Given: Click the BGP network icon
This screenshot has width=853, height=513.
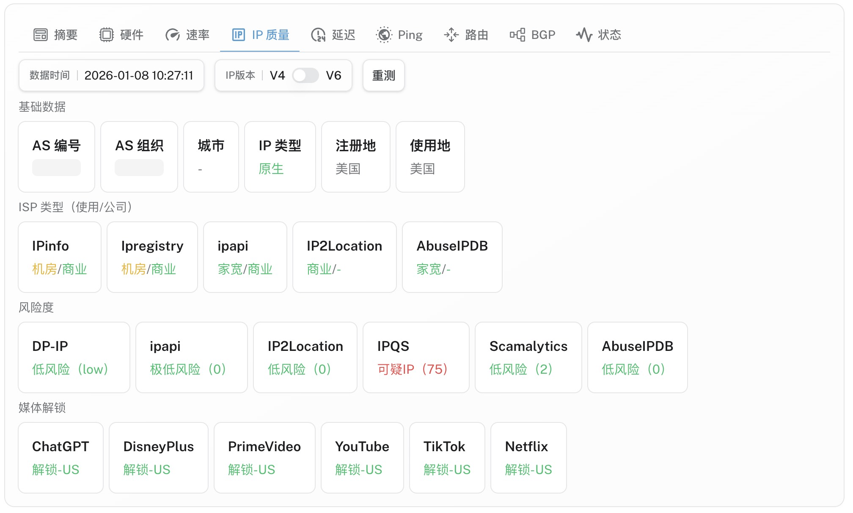Looking at the screenshot, I should click(x=517, y=35).
